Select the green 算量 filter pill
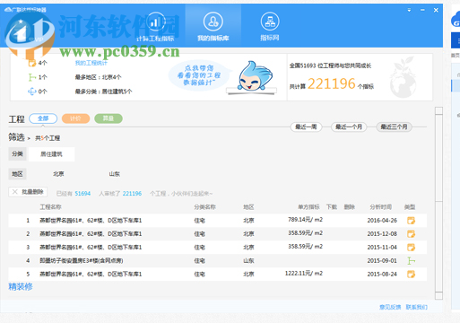The width and height of the screenshot is (460, 323). point(108,118)
